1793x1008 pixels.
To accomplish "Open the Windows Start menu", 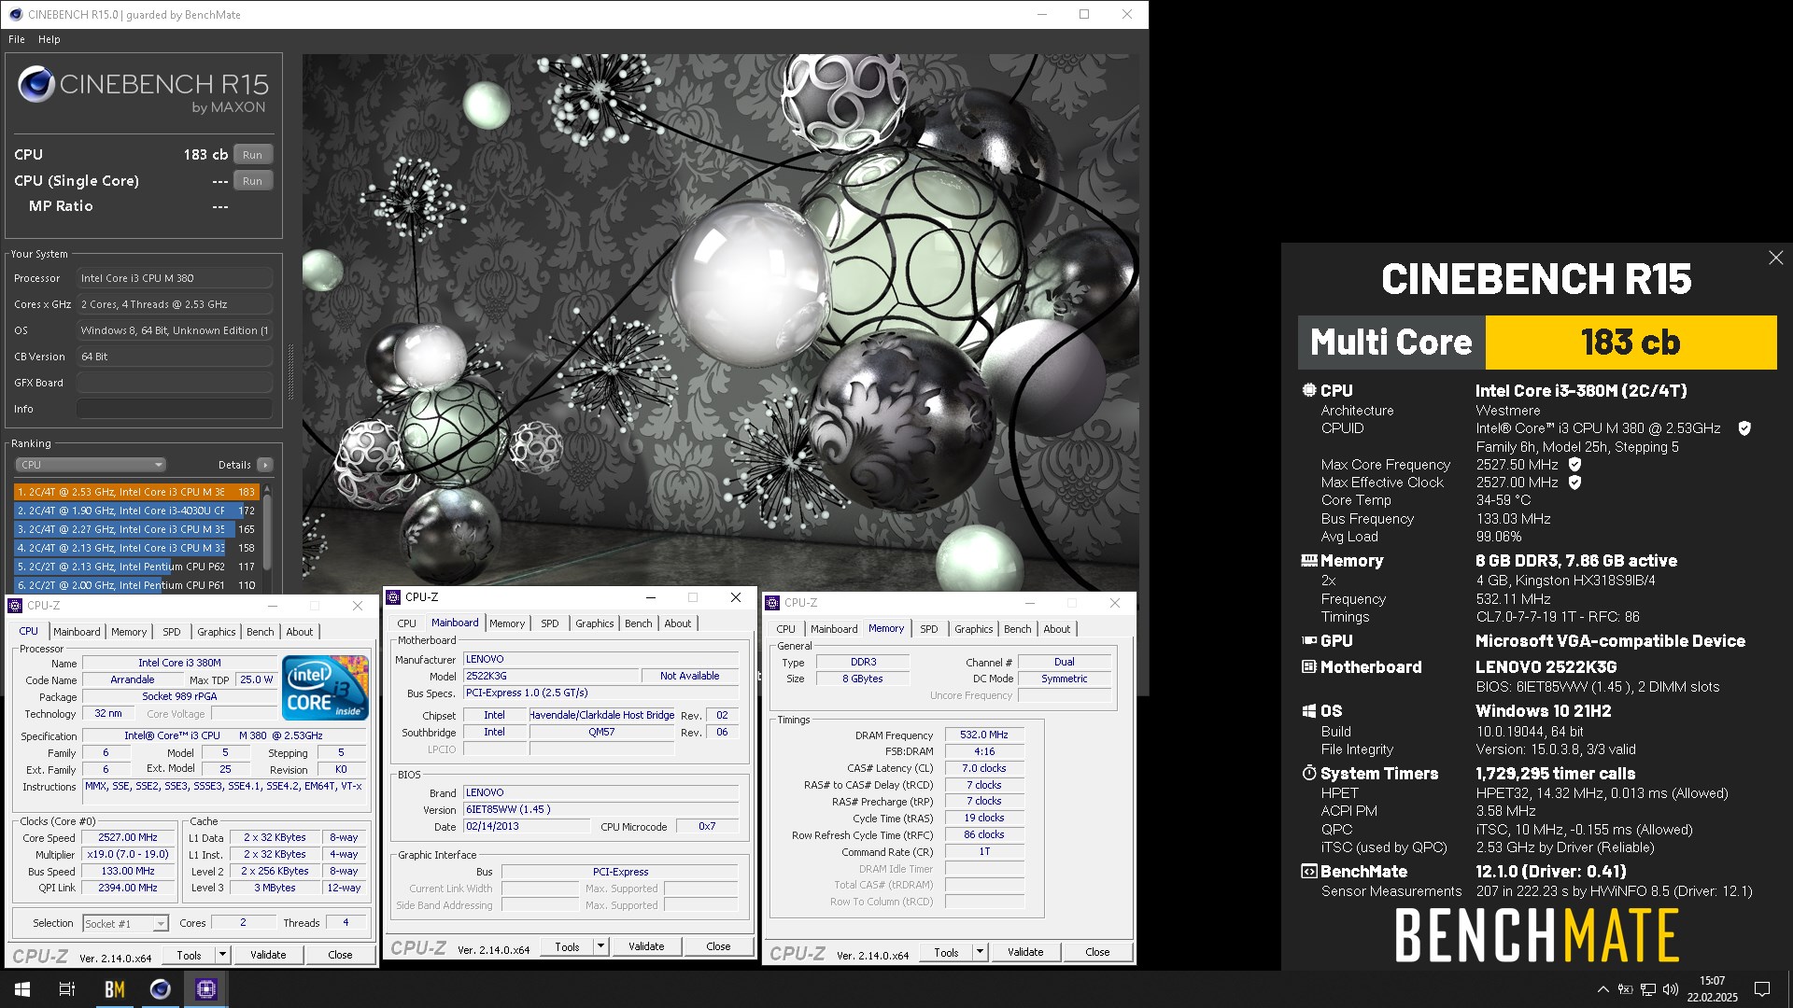I will click(22, 989).
